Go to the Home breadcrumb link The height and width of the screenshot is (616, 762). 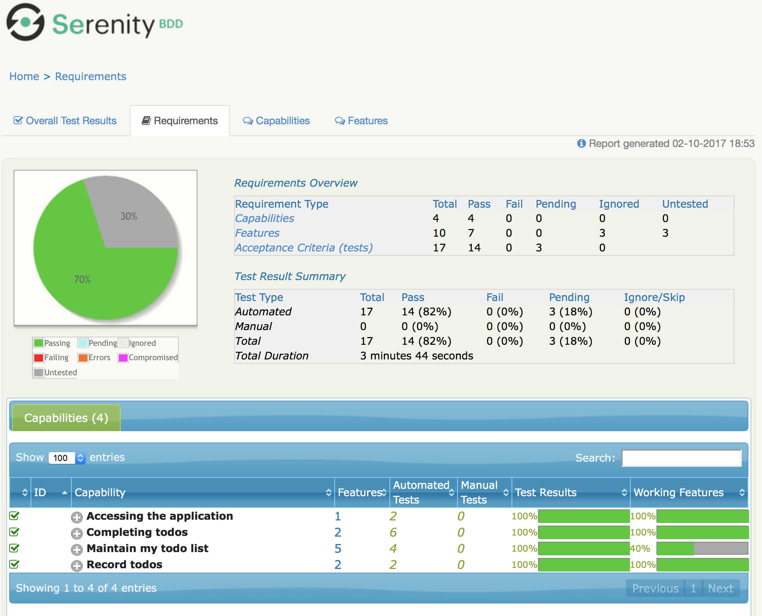(x=24, y=76)
